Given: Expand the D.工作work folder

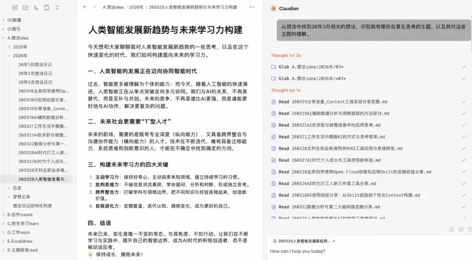Looking at the screenshot, I should click(3, 232).
